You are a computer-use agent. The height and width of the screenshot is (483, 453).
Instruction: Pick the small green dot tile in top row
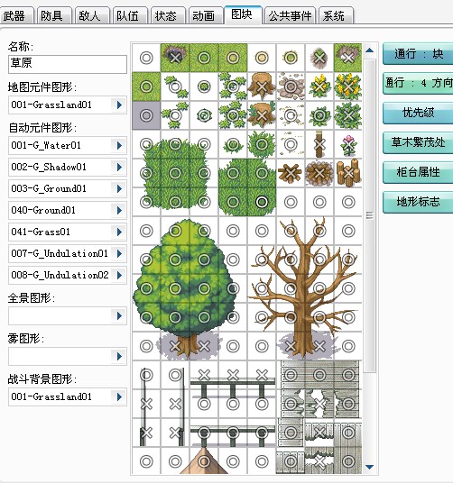click(x=291, y=58)
